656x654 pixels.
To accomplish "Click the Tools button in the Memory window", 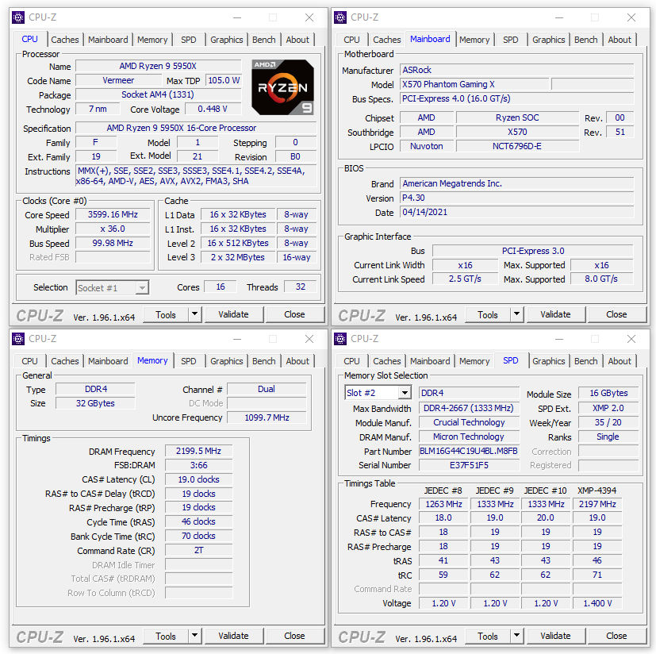I will pos(166,636).
